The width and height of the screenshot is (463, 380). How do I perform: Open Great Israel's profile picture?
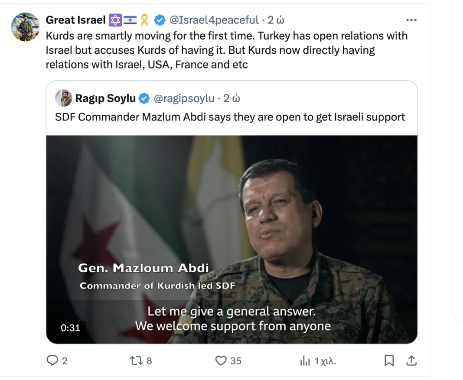coord(25,27)
